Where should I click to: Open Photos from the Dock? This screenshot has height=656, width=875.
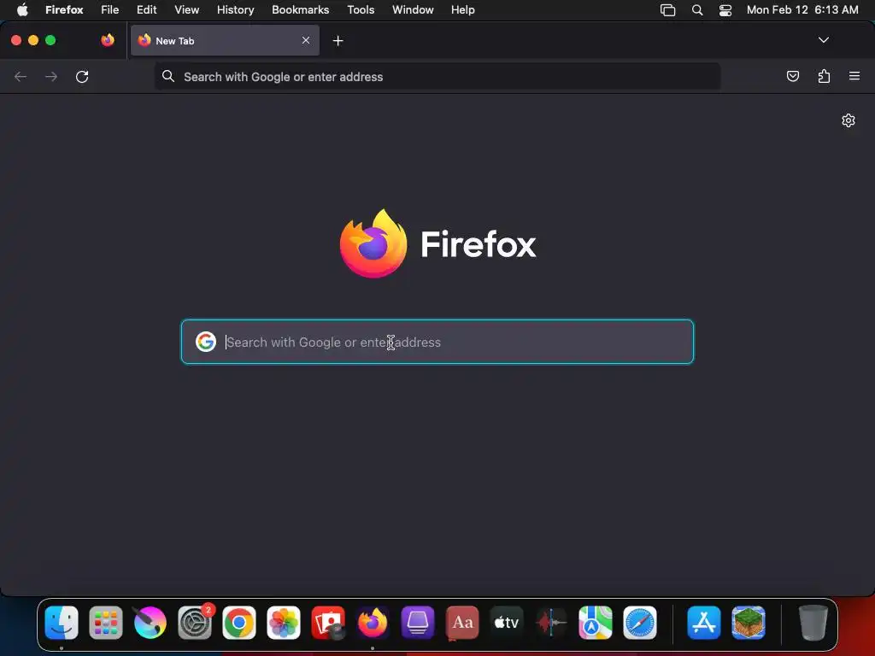(x=284, y=623)
